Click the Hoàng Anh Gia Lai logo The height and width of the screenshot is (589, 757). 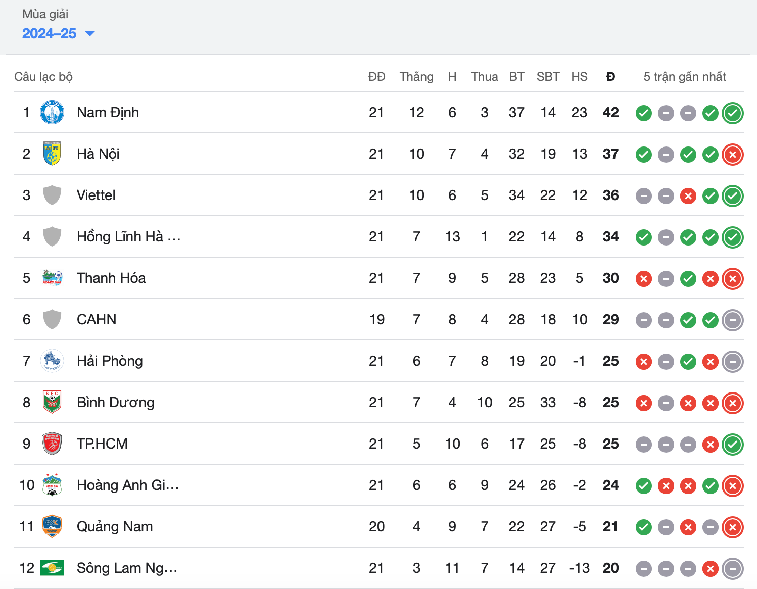tap(52, 485)
